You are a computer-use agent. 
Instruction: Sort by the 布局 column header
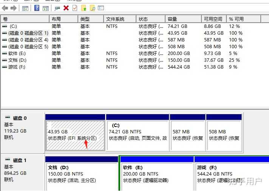pos(63,19)
